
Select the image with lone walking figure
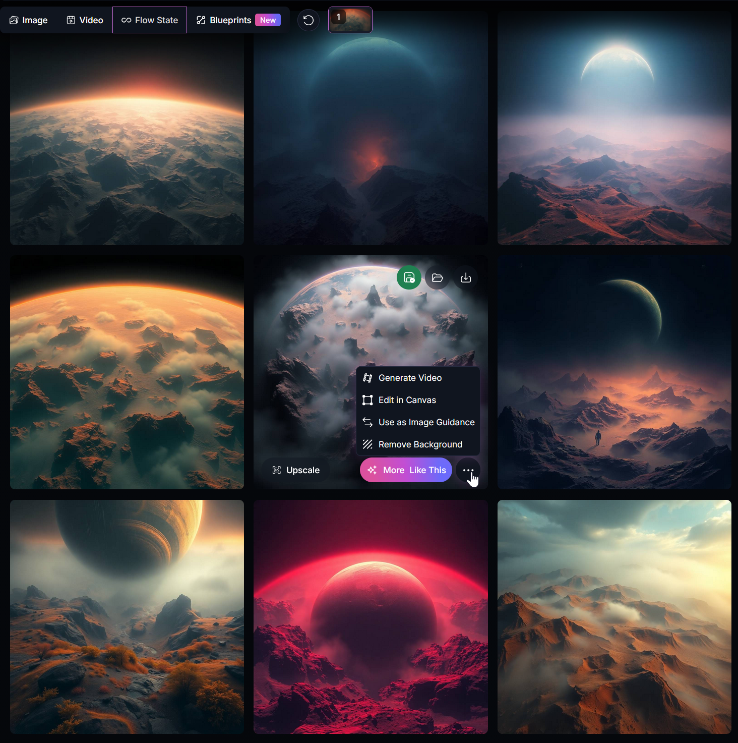614,372
